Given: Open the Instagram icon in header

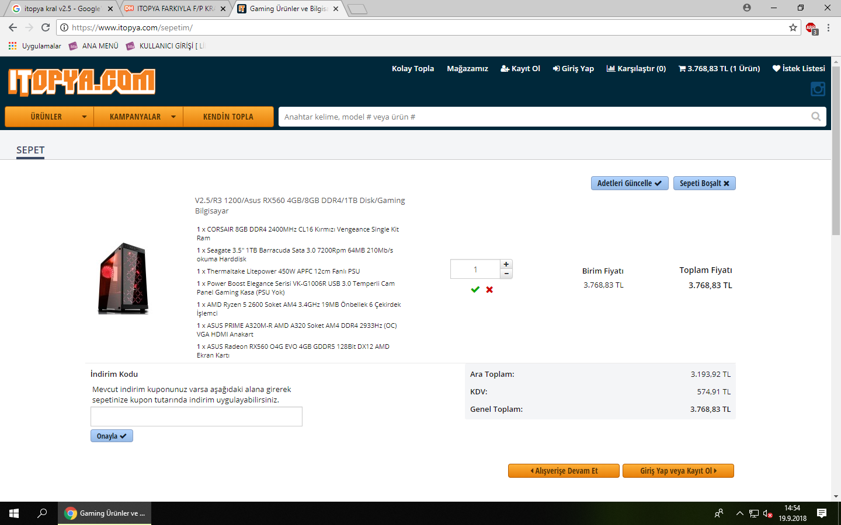Looking at the screenshot, I should 818,89.
